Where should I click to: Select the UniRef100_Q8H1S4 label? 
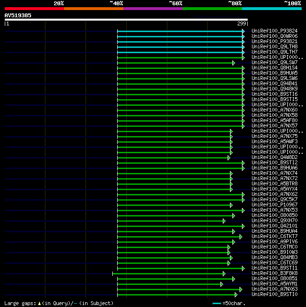274,68
